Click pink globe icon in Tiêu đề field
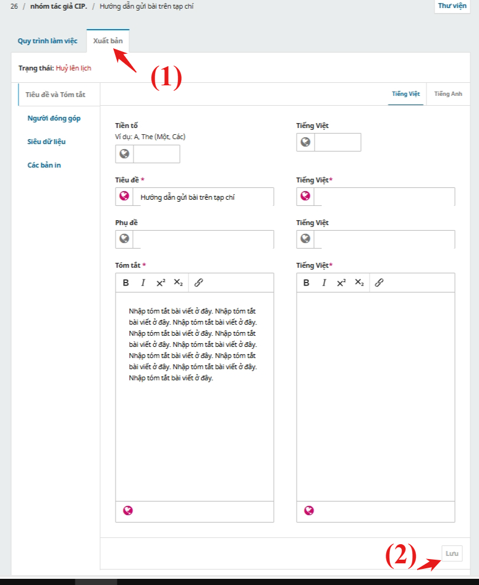Viewport: 479px width, 585px height. (124, 196)
